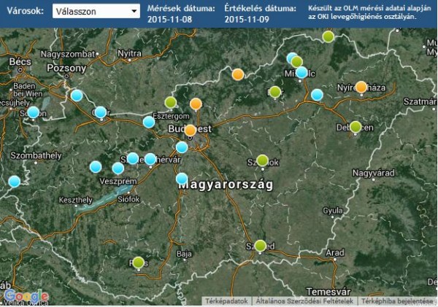Select the green marker near Eger
438x307 pixels.
tap(274, 92)
